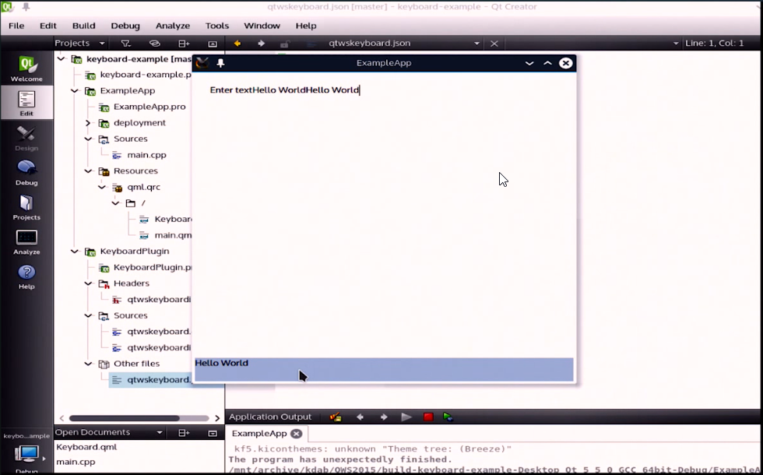Viewport: 763px width, 475px height.
Task: Open the Projects view selector dropdown
Action: click(102, 44)
